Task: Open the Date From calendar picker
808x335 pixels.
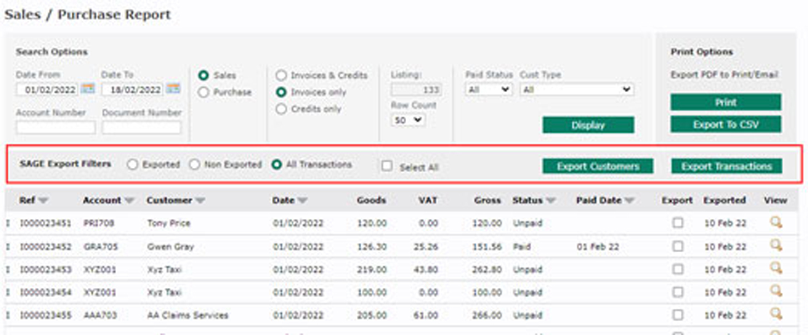Action: 88,89
